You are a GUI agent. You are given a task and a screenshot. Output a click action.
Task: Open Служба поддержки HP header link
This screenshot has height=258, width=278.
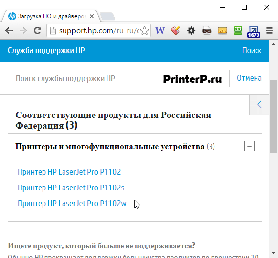click(x=46, y=51)
